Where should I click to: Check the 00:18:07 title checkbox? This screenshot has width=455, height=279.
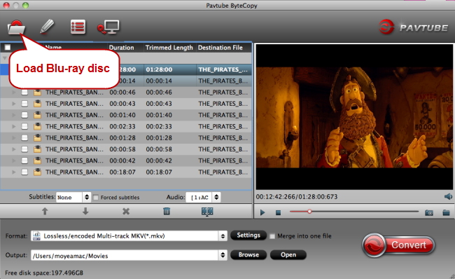pos(24,172)
